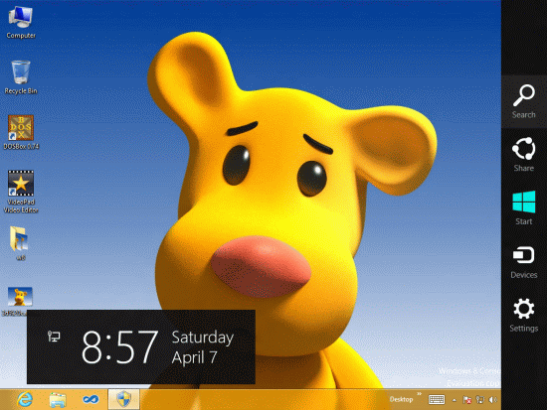Open the Action Center flag icon
Viewport: 547px width, 410px height.
click(x=467, y=400)
